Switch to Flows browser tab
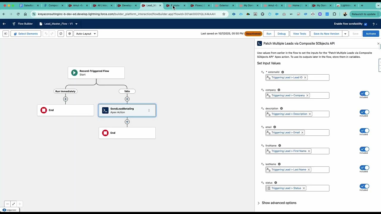This screenshot has width=381, height=214. tap(199, 5)
